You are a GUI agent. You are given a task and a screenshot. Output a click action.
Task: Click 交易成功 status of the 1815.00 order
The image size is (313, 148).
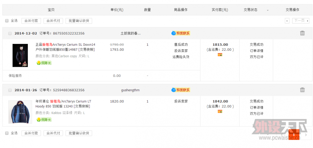[256, 45]
